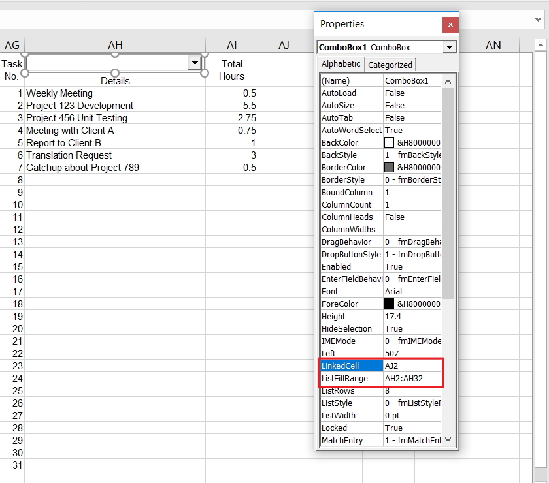Select the IMEMode property row

380,341
